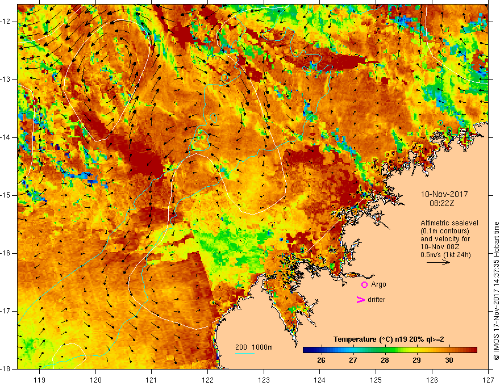Click longitude axis label '125'
The width and height of the screenshot is (500, 386).
point(376,380)
